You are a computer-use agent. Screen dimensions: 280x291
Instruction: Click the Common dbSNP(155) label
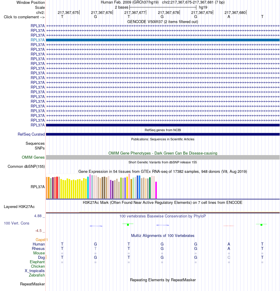click(26, 166)
